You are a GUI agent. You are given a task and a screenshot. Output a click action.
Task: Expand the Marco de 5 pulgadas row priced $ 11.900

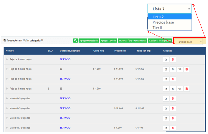tap(7, 108)
